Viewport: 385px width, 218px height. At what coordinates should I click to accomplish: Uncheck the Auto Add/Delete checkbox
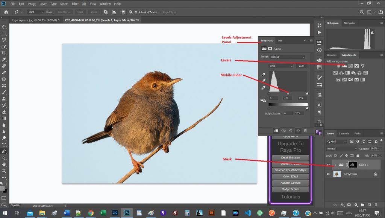pos(136,12)
